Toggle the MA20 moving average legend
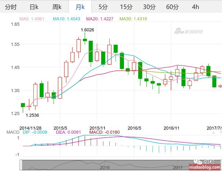 (100, 19)
